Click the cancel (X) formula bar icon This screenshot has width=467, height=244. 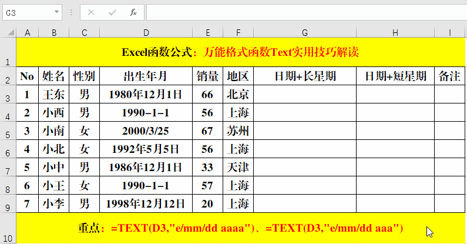91,12
